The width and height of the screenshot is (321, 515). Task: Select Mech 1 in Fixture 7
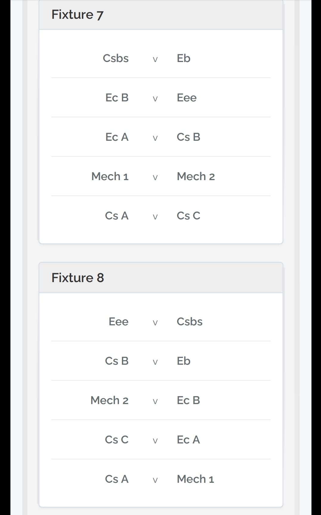[110, 176]
